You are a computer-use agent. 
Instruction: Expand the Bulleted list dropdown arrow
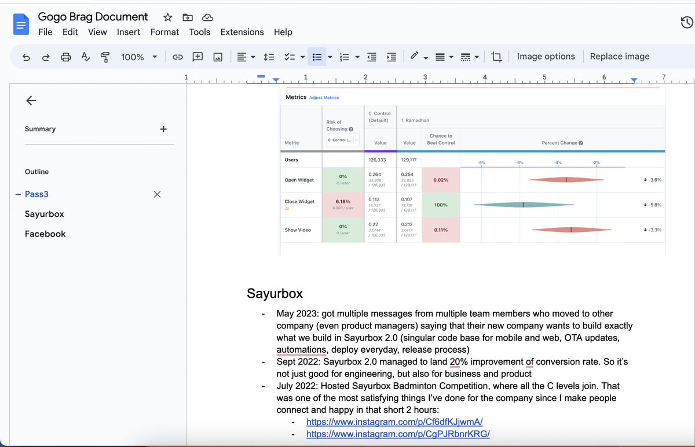click(x=330, y=57)
